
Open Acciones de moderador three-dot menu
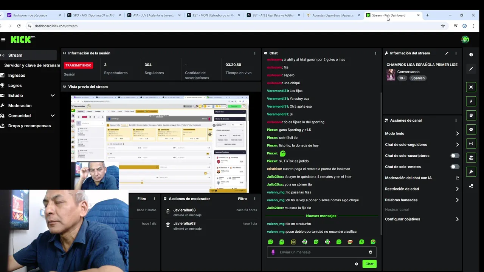click(x=255, y=199)
